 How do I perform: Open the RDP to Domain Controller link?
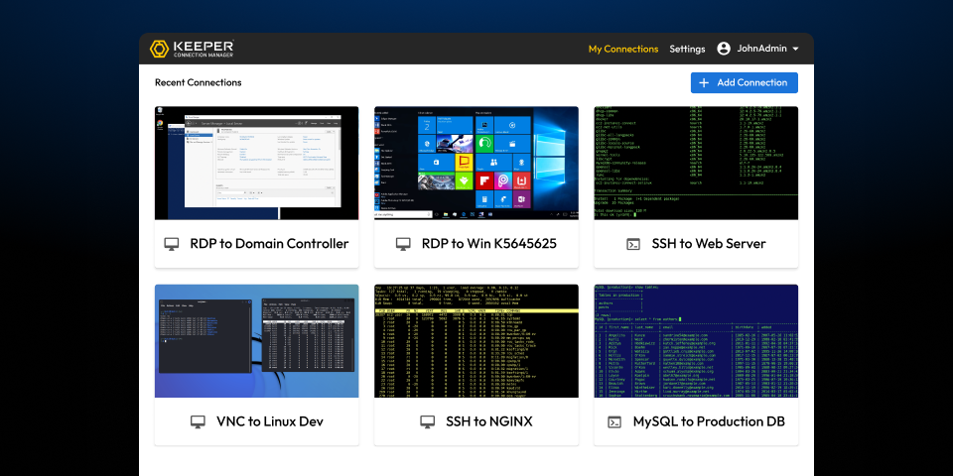[269, 244]
